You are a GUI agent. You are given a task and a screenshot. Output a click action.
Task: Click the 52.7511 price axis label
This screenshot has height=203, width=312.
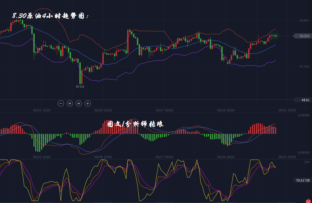[x=304, y=67]
